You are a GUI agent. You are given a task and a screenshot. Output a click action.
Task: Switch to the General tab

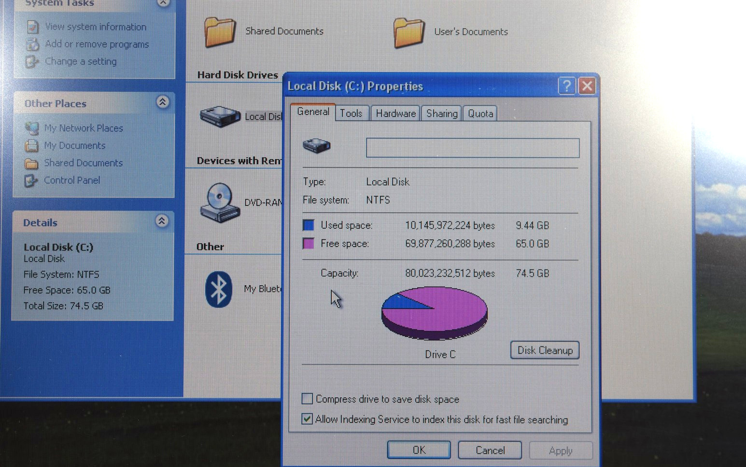point(313,112)
